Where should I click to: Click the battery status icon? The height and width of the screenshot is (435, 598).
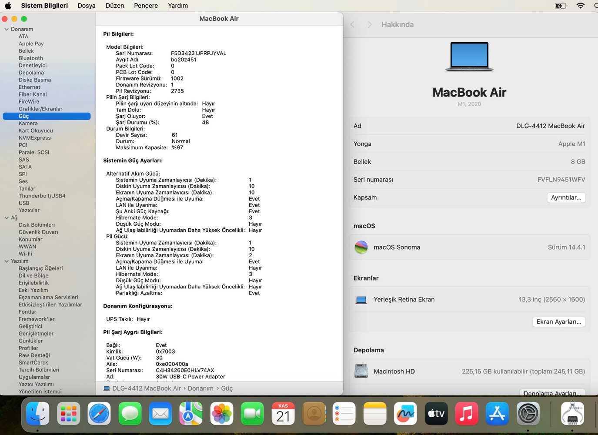pyautogui.click(x=561, y=6)
